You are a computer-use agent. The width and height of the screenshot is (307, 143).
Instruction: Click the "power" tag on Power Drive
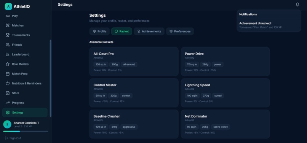217,64
